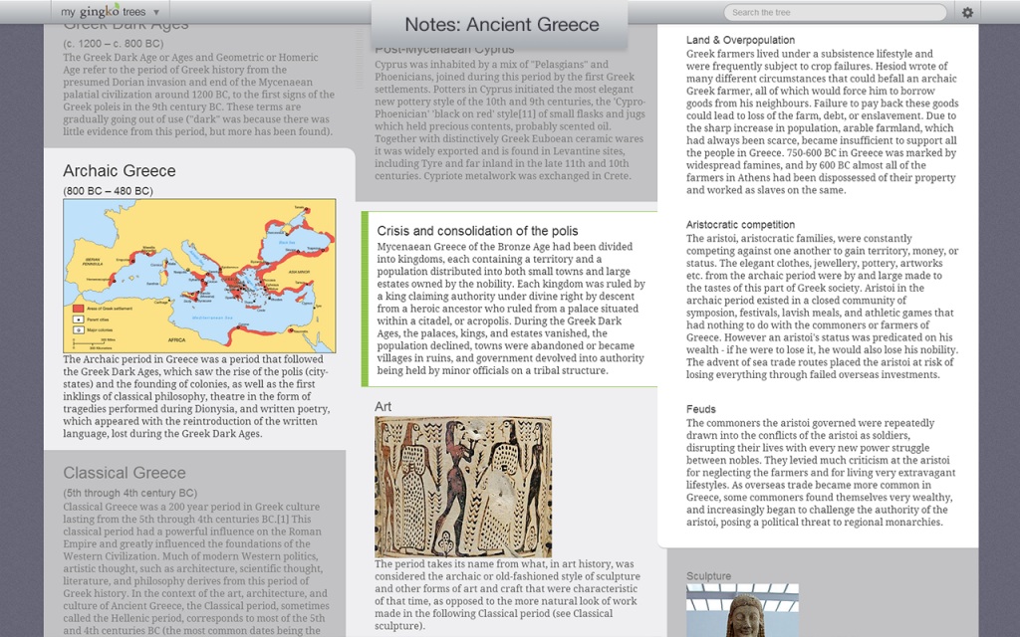Select the Sculpture card heading
The image size is (1020, 637).
pos(708,576)
